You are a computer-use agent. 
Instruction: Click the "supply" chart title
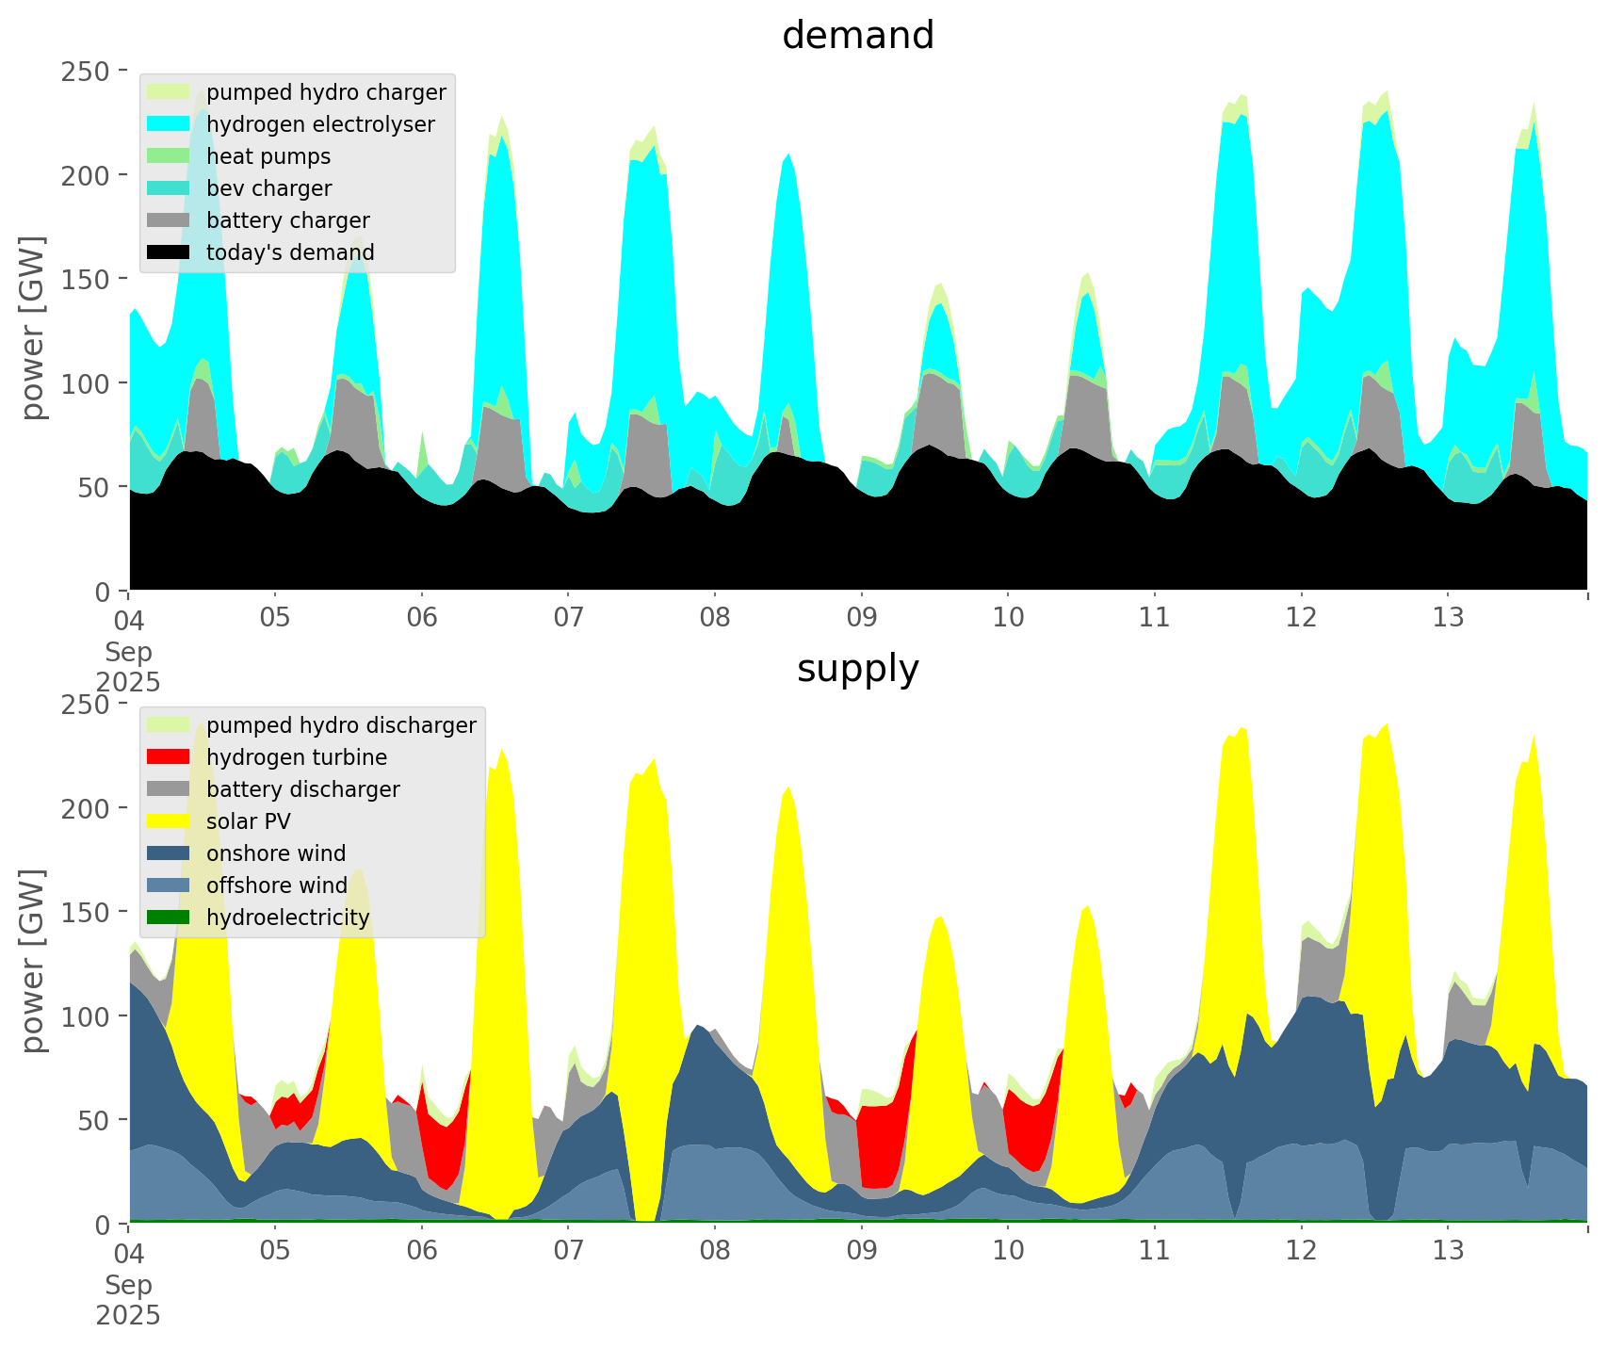point(857,669)
